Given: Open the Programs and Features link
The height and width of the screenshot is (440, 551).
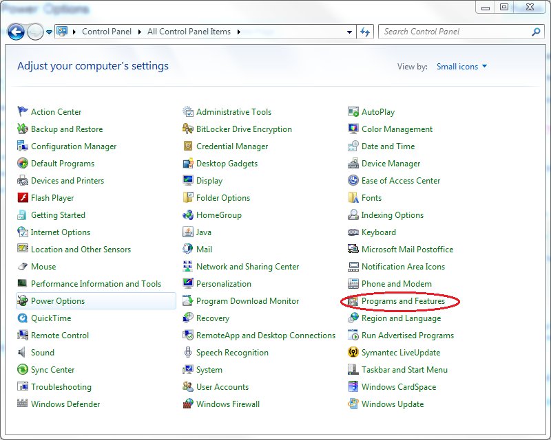Looking at the screenshot, I should tap(403, 301).
